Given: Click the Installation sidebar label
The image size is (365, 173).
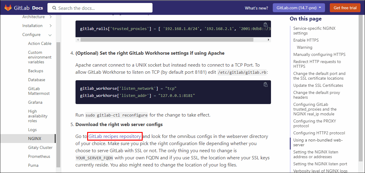Looking at the screenshot, I should (x=32, y=26).
